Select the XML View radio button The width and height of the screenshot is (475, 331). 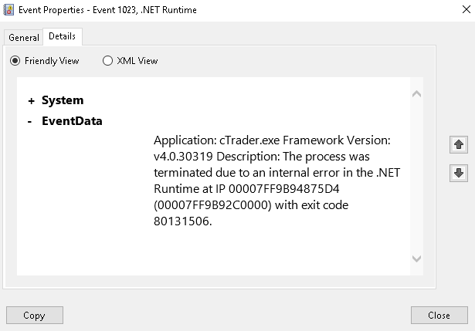pos(107,61)
